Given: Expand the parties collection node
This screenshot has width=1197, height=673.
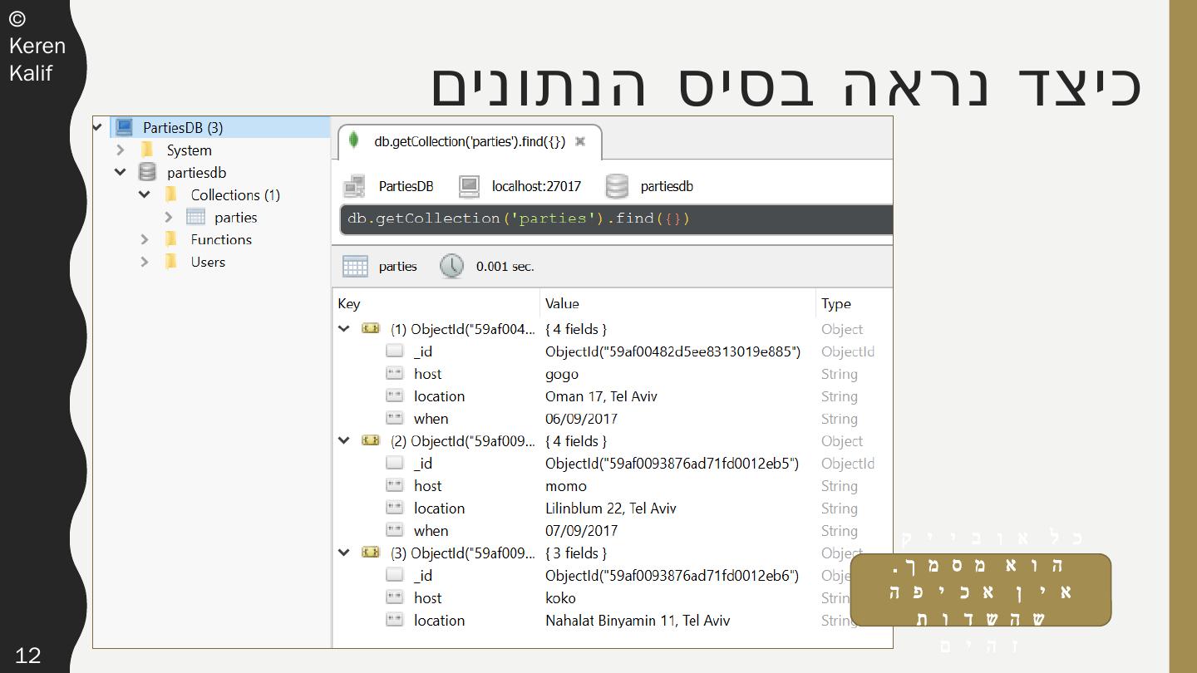Looking at the screenshot, I should click(x=169, y=217).
